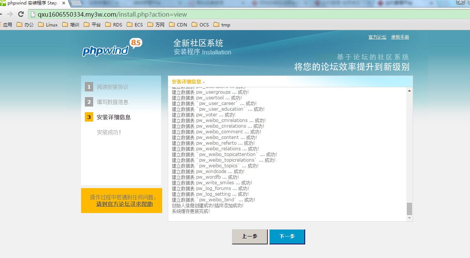This screenshot has height=258, width=470.
Task: Click 请到官方论坛寻求帮助 help link
Action: 124,204
